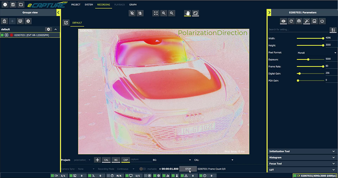Toggle the eye visibility icon in Parameters
This screenshot has width=338, height=178.
284,21
